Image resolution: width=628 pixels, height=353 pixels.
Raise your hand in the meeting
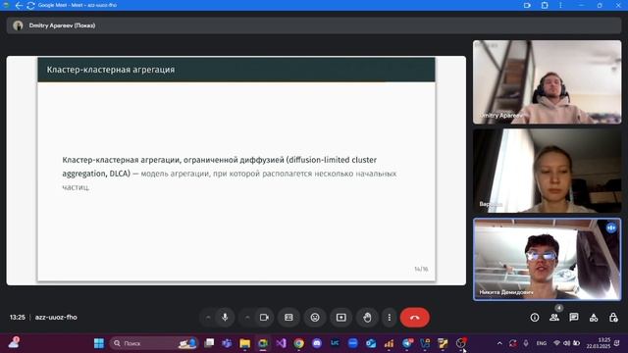[x=367, y=318]
